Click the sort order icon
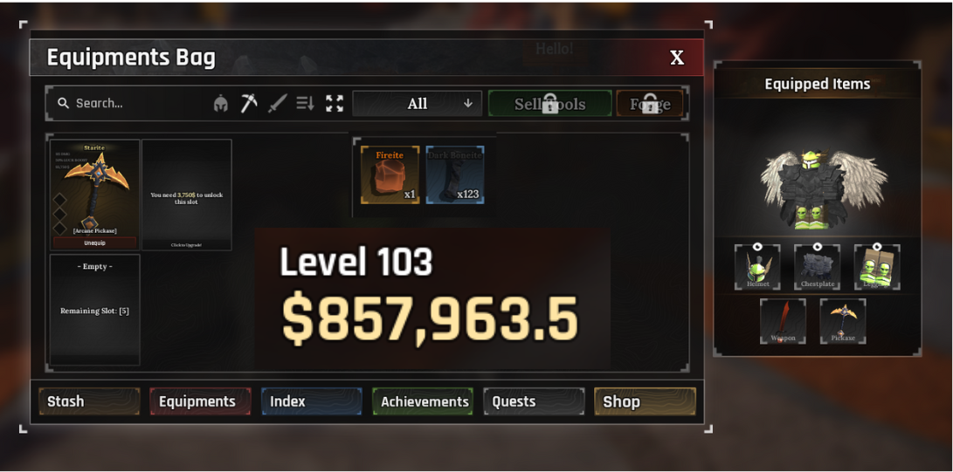Image resolution: width=953 pixels, height=472 pixels. [x=305, y=103]
